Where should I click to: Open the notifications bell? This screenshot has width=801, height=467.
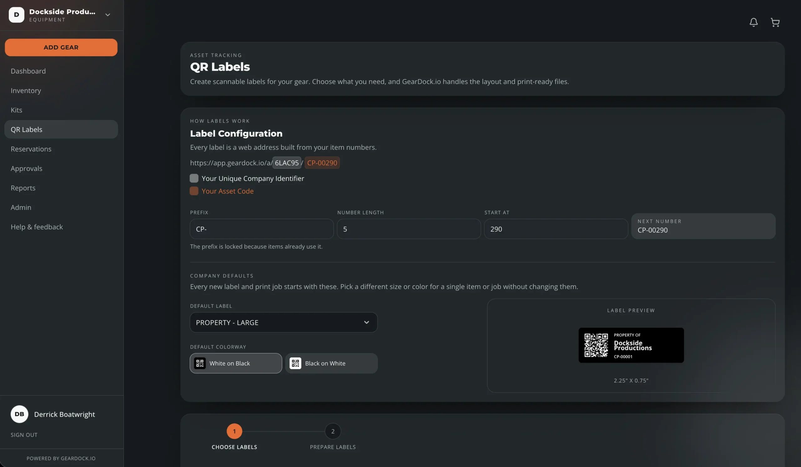click(x=753, y=22)
